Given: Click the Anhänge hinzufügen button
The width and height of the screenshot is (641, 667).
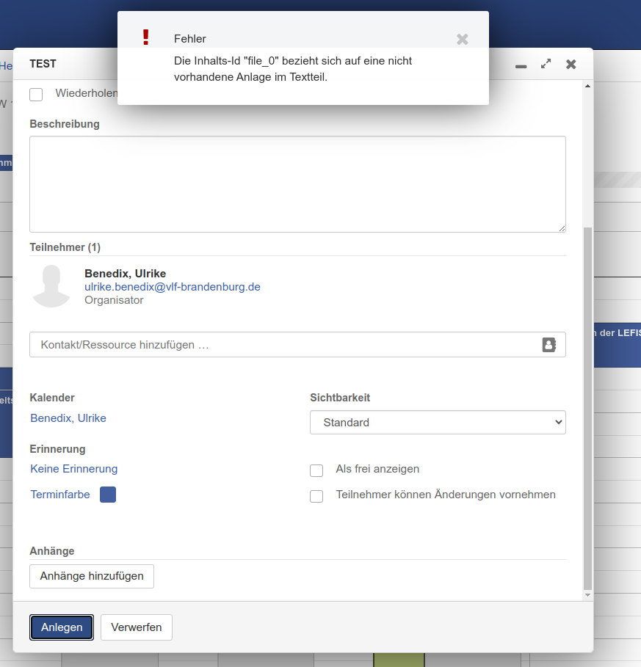Looking at the screenshot, I should click(x=92, y=576).
